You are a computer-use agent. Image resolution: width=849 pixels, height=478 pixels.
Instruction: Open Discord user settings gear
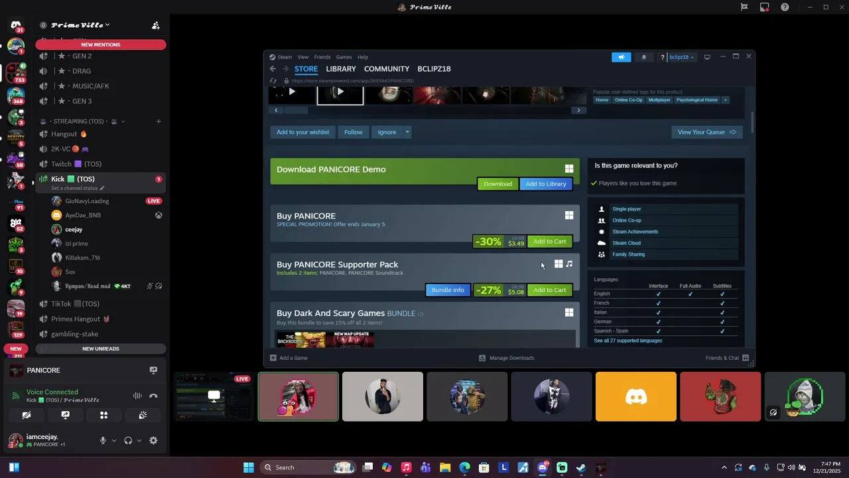pyautogui.click(x=153, y=440)
